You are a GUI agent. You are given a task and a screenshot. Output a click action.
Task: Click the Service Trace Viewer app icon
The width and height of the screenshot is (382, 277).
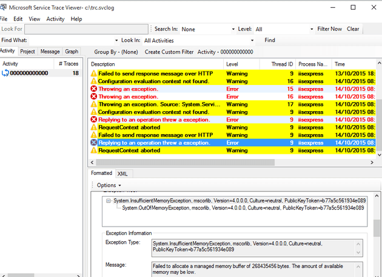tap(3, 7)
